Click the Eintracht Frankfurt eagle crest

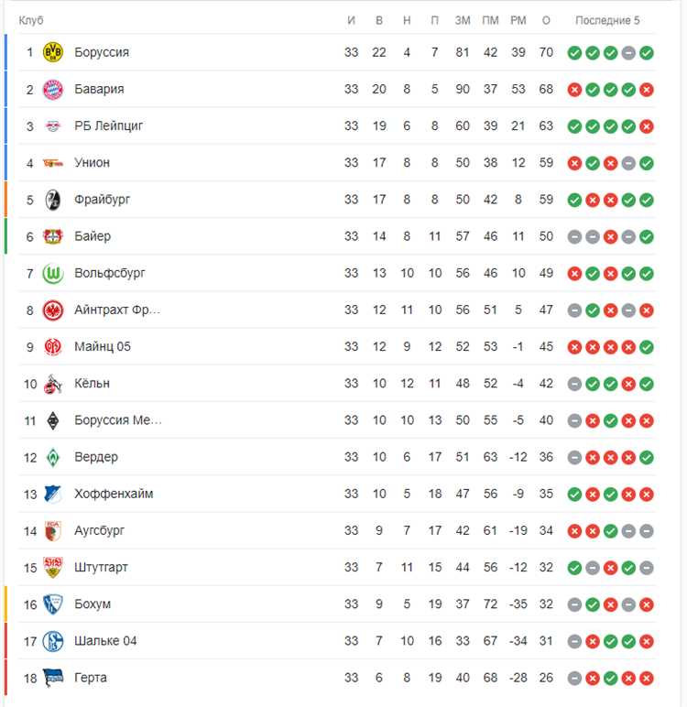tap(53, 310)
